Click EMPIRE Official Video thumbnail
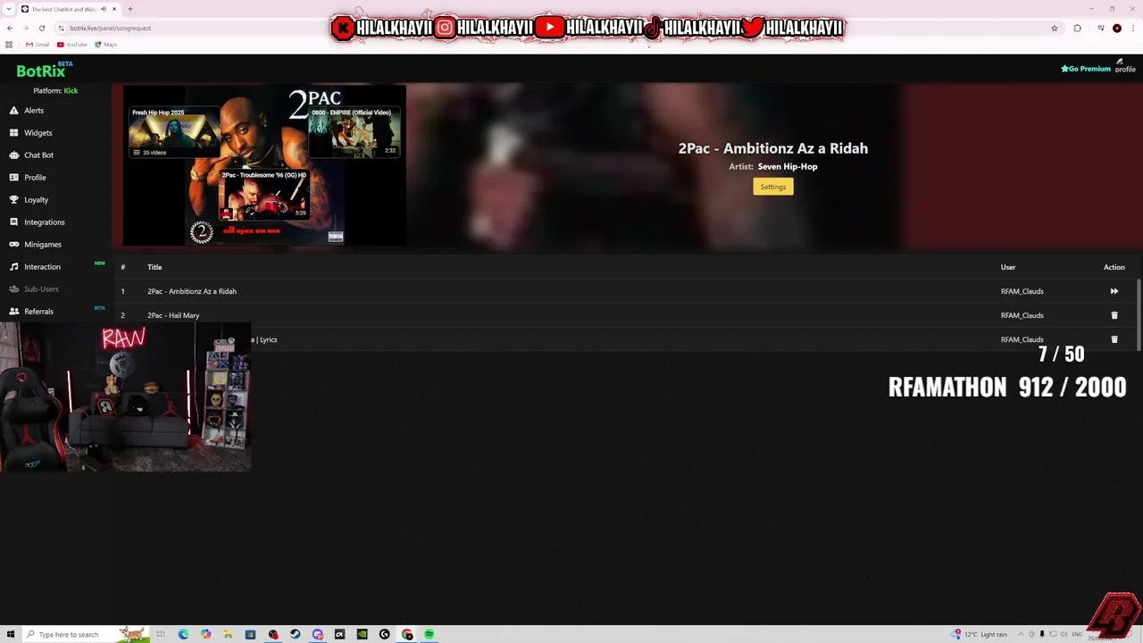 [354, 132]
